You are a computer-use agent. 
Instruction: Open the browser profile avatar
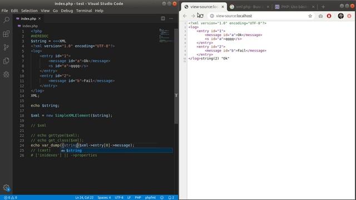point(340,16)
